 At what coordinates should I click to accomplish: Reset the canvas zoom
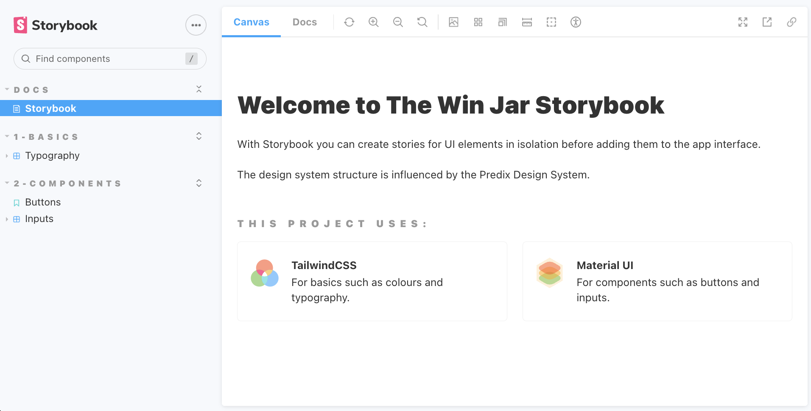click(x=422, y=22)
